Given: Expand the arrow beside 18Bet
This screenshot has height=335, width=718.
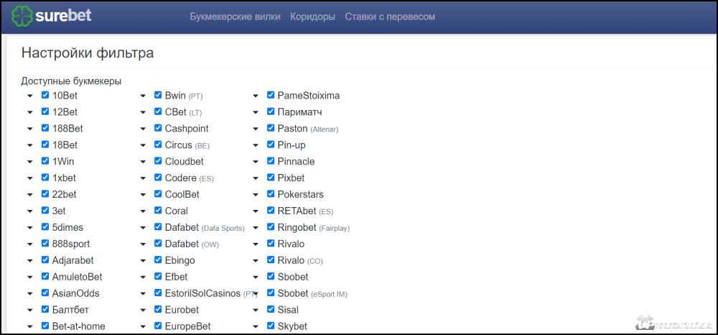Looking at the screenshot, I should (x=29, y=146).
